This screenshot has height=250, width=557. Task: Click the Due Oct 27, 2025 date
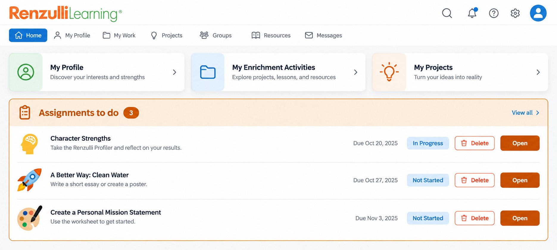pyautogui.click(x=375, y=180)
